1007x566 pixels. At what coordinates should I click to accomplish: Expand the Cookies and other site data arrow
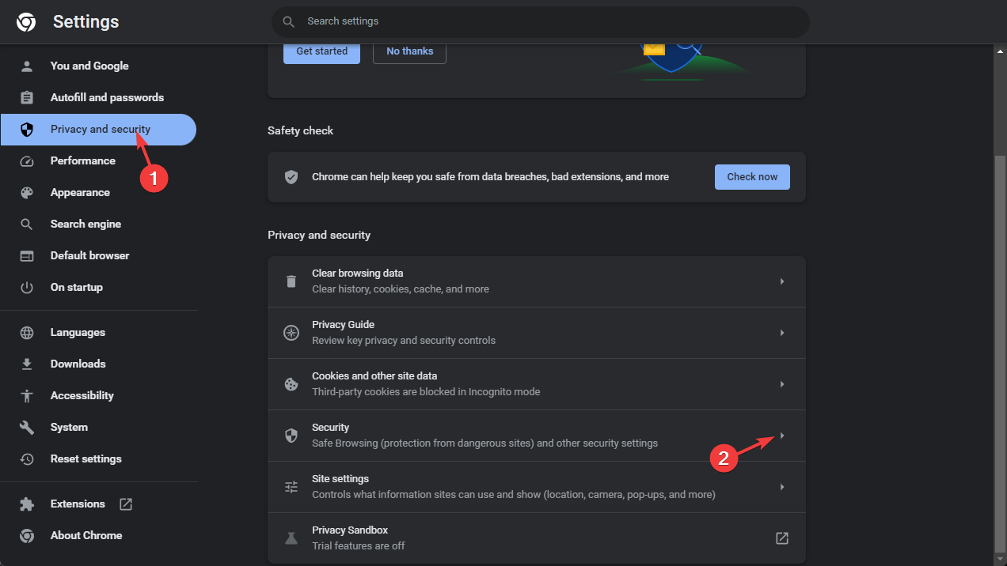pyautogui.click(x=782, y=384)
